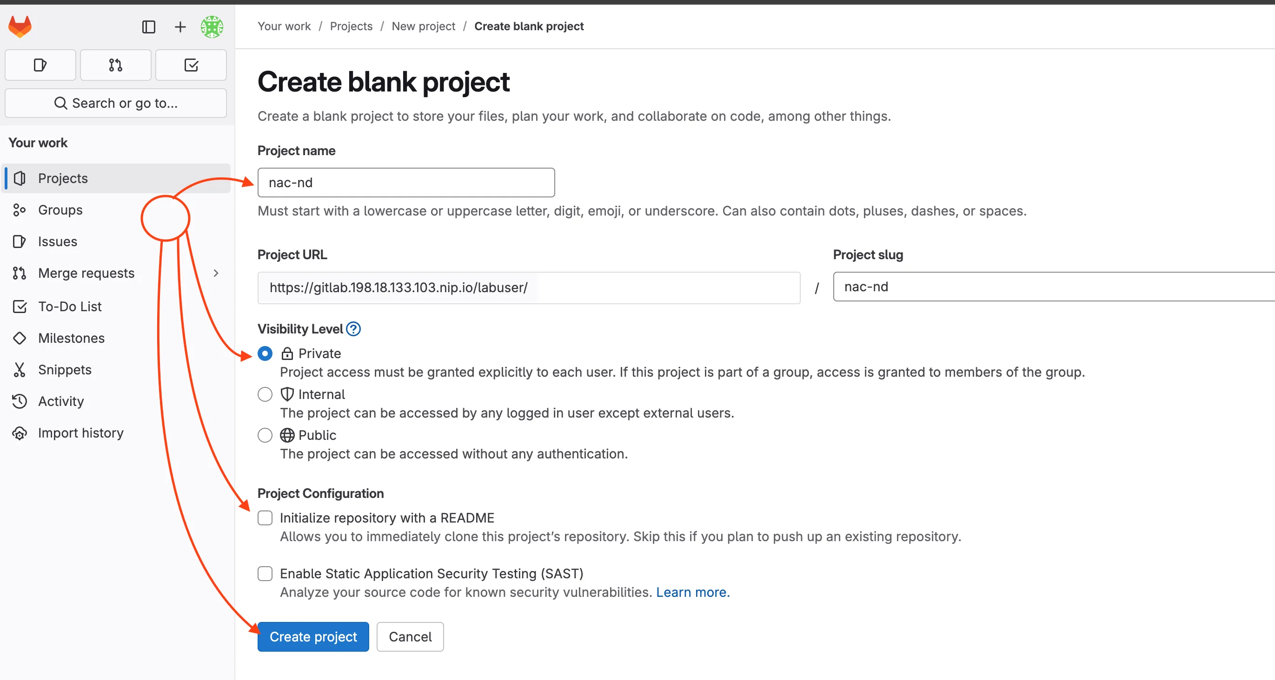Enable Initialize repository with a README
1275x680 pixels.
tap(265, 517)
